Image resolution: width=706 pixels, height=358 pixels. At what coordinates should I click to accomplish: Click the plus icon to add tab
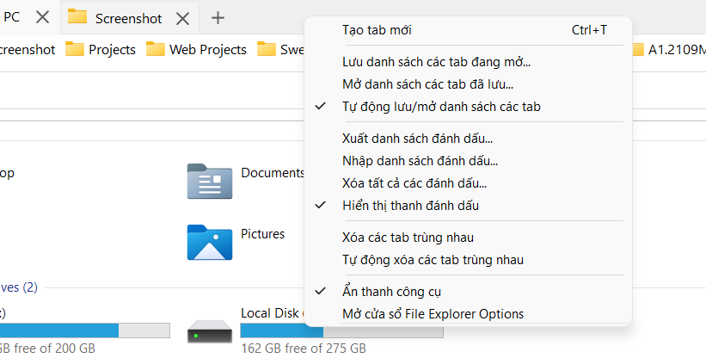pos(218,17)
